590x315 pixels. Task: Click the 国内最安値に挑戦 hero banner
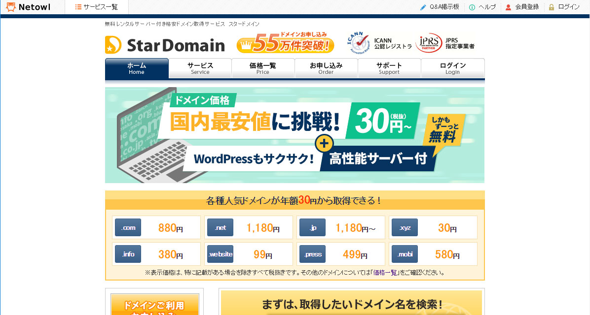click(295, 135)
